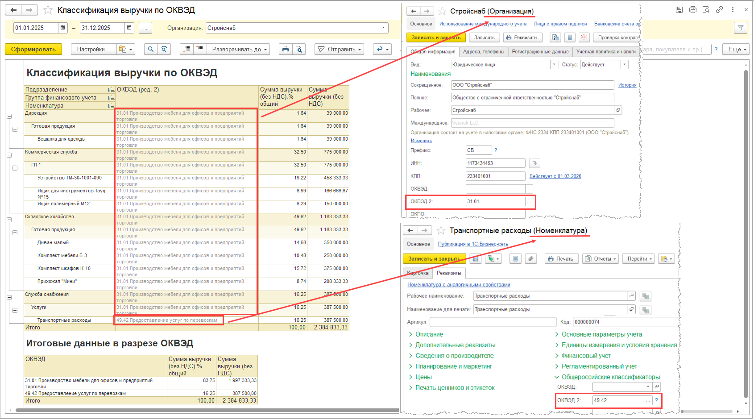Click the floppy disk save icon in Номенклатура

[x=476, y=259]
